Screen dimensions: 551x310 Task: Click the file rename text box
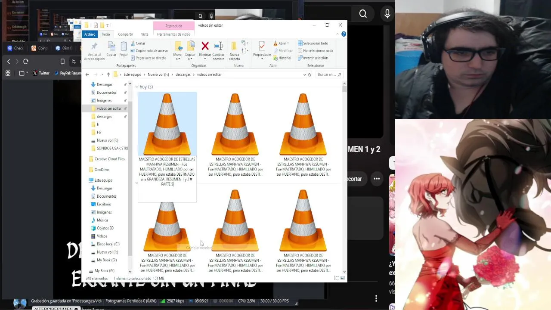[167, 179]
